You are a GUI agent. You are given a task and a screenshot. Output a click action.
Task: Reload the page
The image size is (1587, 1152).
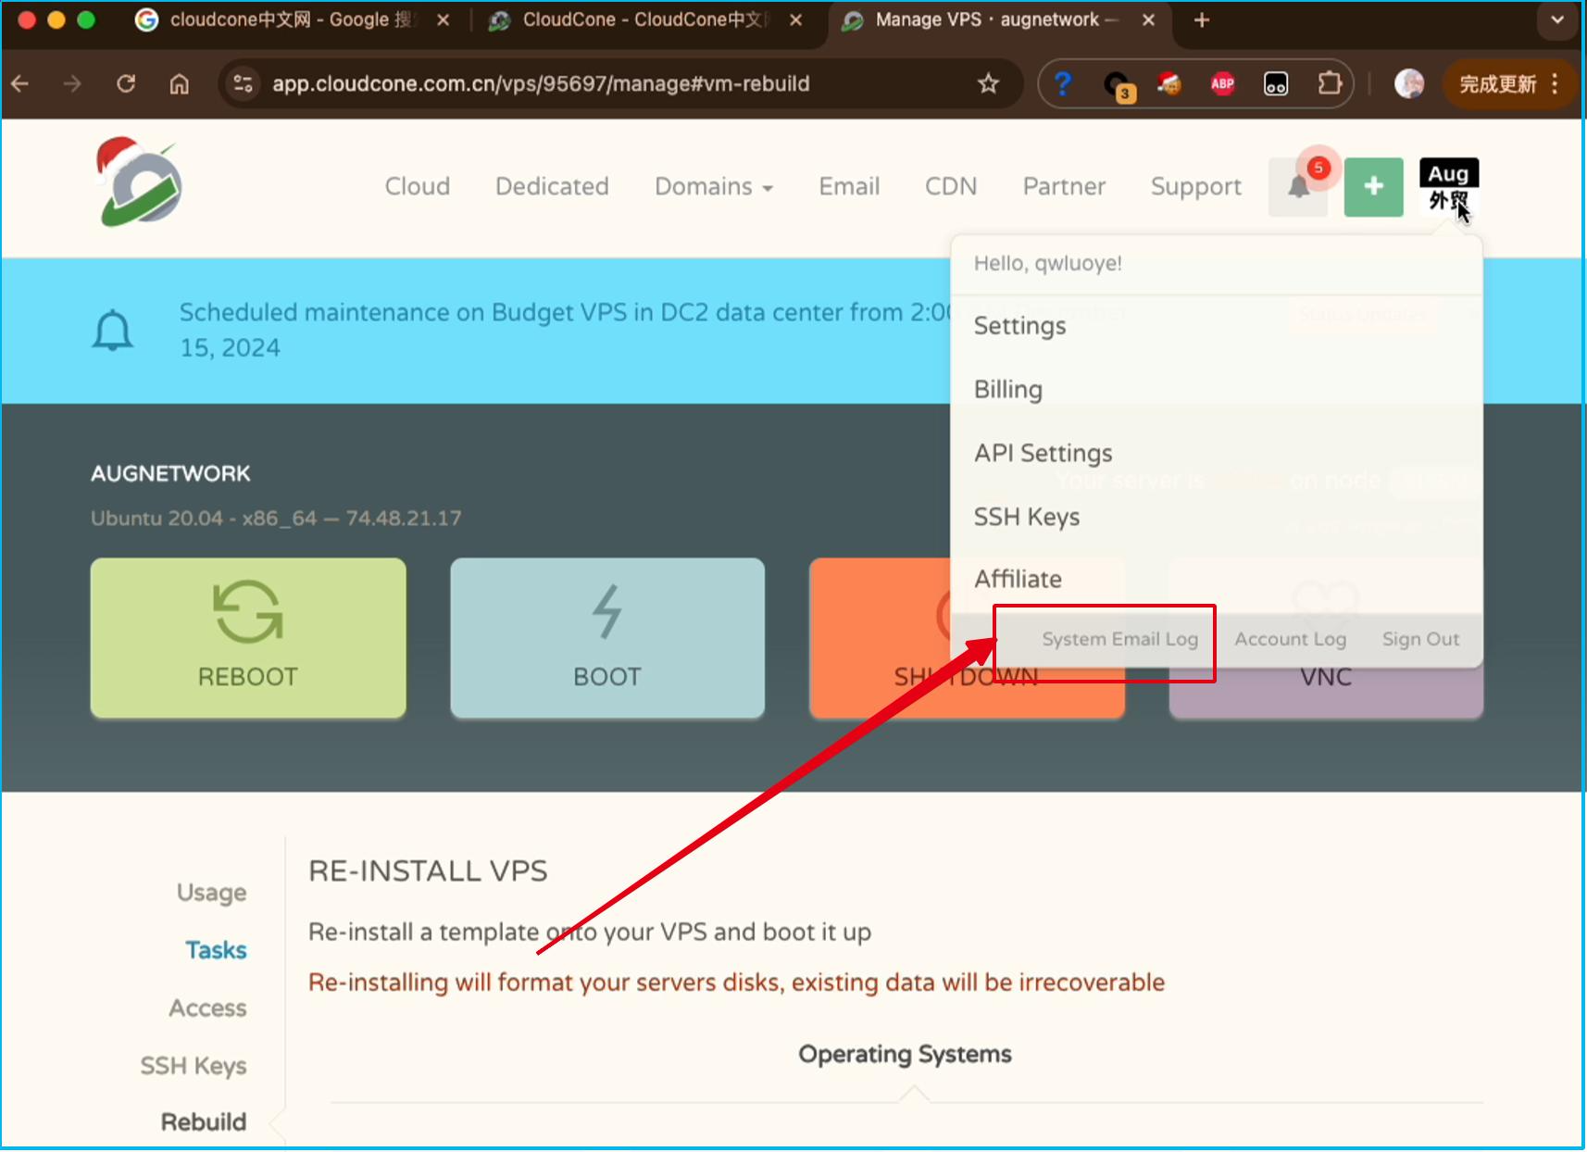point(126,84)
